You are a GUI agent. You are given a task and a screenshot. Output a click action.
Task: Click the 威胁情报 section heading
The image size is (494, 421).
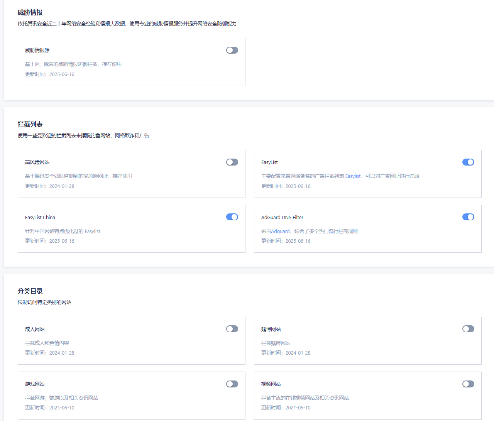click(x=30, y=12)
